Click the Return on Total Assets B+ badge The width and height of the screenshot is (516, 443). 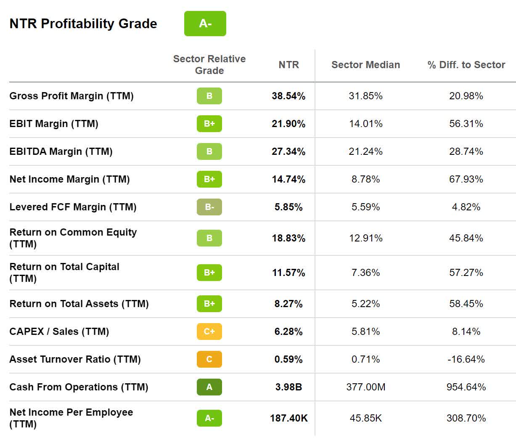[x=209, y=304]
